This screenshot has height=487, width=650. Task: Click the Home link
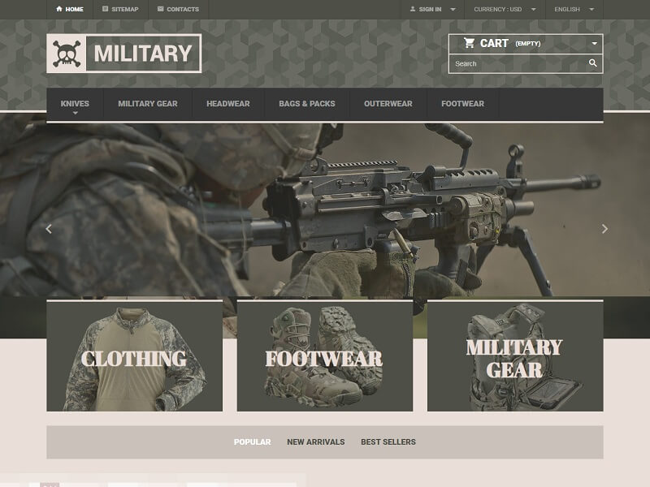[x=74, y=9]
